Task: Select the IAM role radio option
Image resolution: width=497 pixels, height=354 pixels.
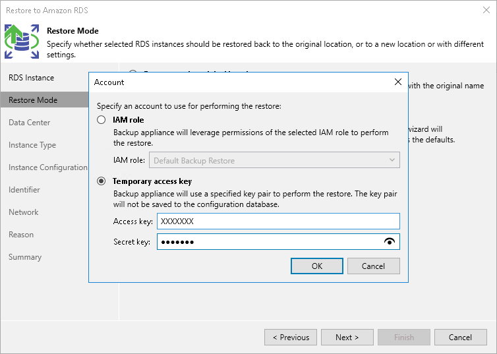Action: pyautogui.click(x=101, y=120)
